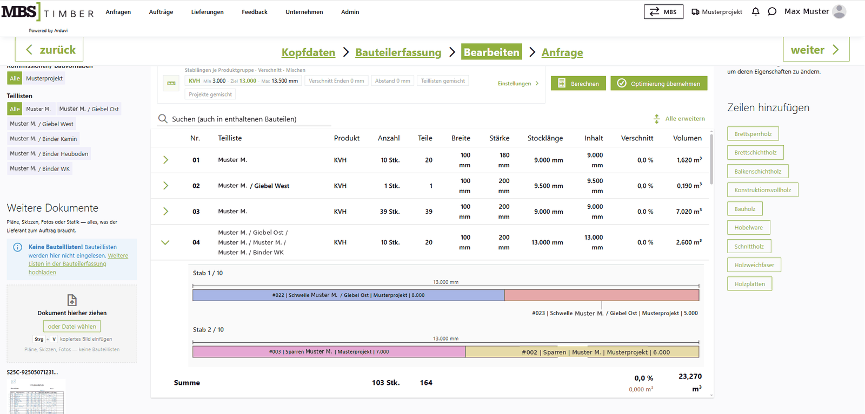Open the Lieferungen menu
The height and width of the screenshot is (414, 865).
pos(208,12)
